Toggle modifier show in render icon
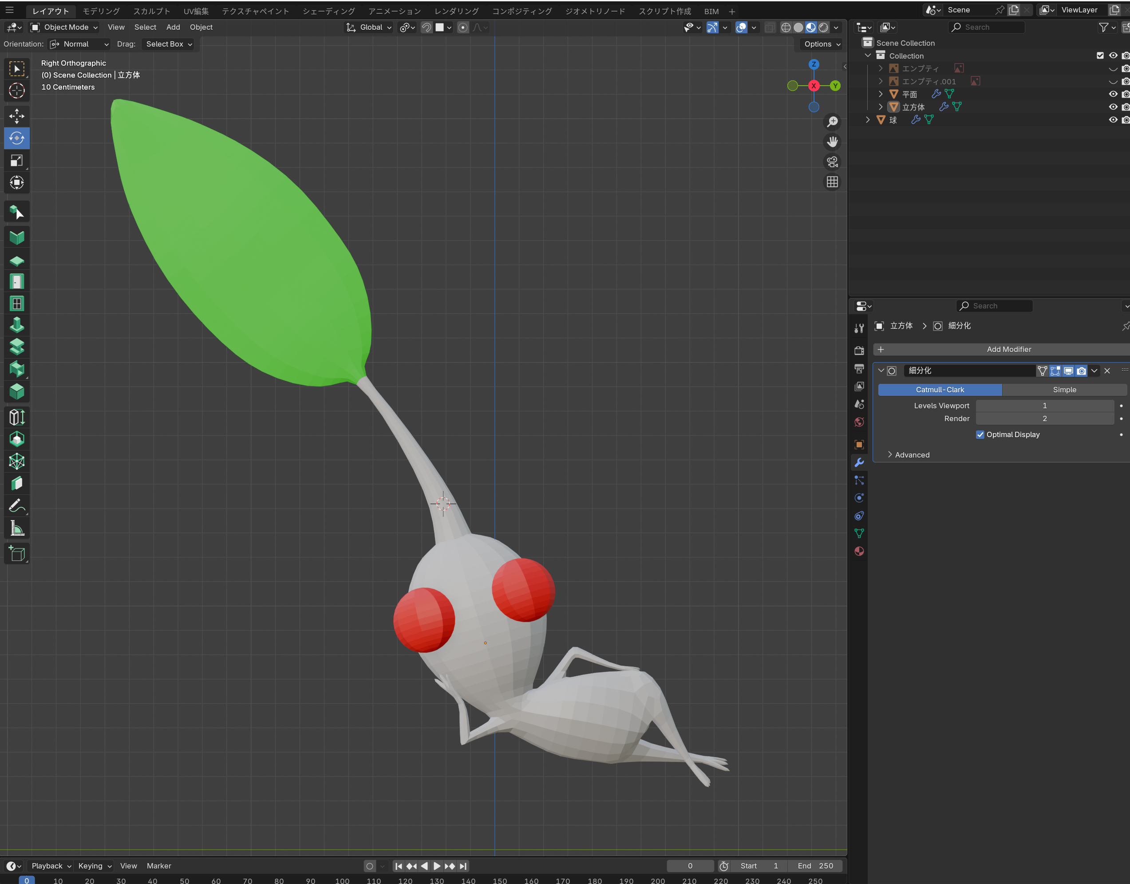This screenshot has width=1130, height=884. [x=1081, y=371]
